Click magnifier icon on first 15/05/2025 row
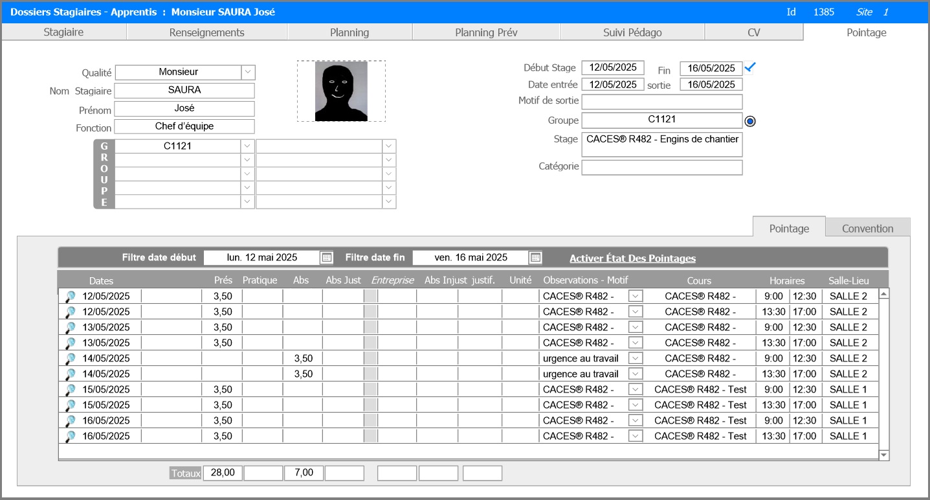Image resolution: width=930 pixels, height=500 pixels. pyautogui.click(x=70, y=390)
